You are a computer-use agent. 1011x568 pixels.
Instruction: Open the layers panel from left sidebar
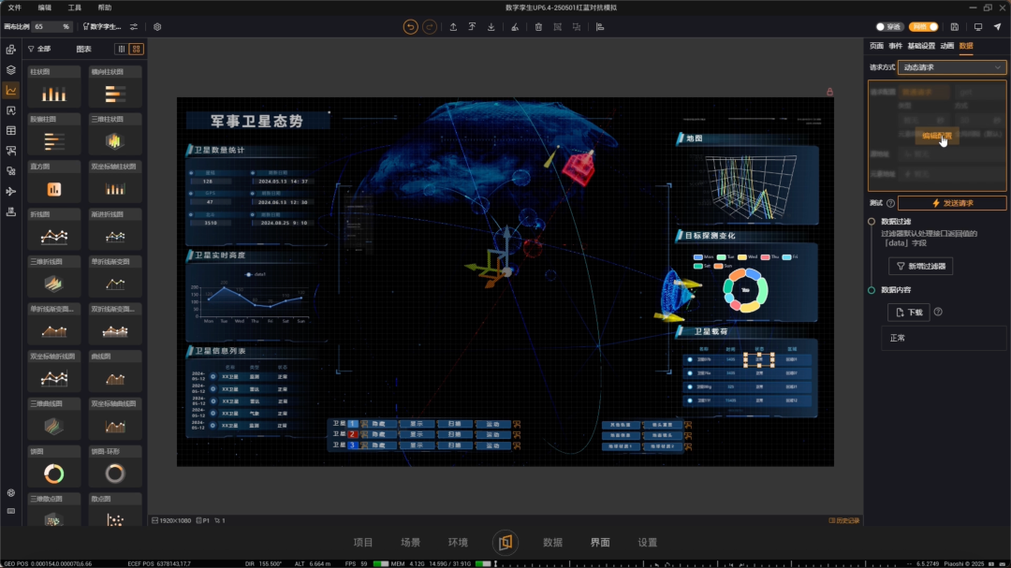click(11, 70)
